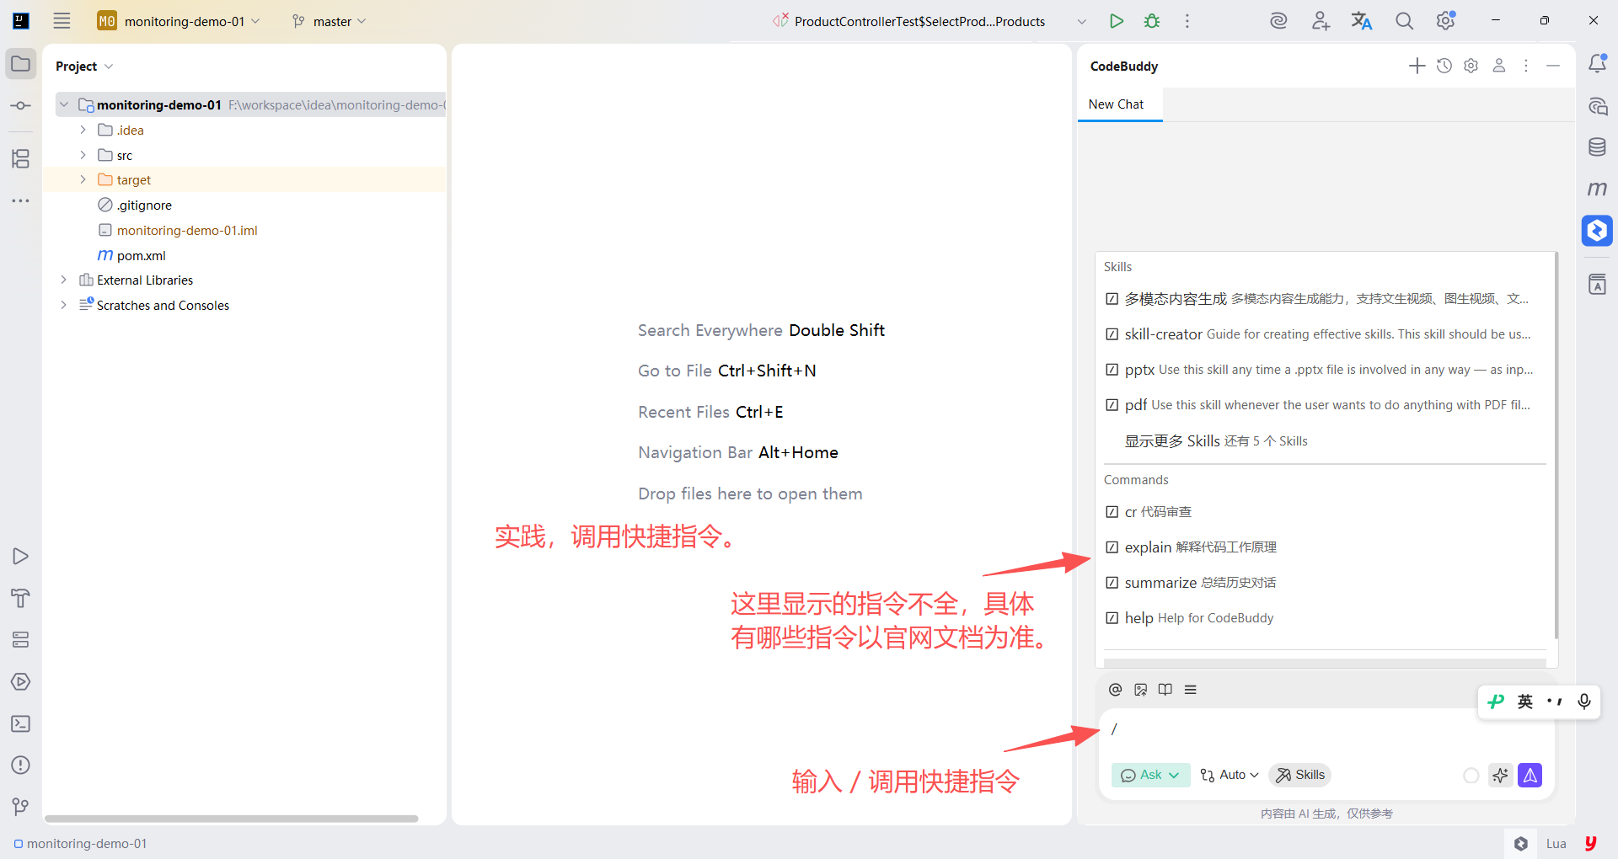Screen dimensions: 1618x859
Task: Open the Git tool window
Action: (x=21, y=807)
